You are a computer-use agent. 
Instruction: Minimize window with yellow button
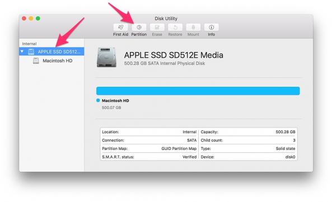tap(31, 18)
